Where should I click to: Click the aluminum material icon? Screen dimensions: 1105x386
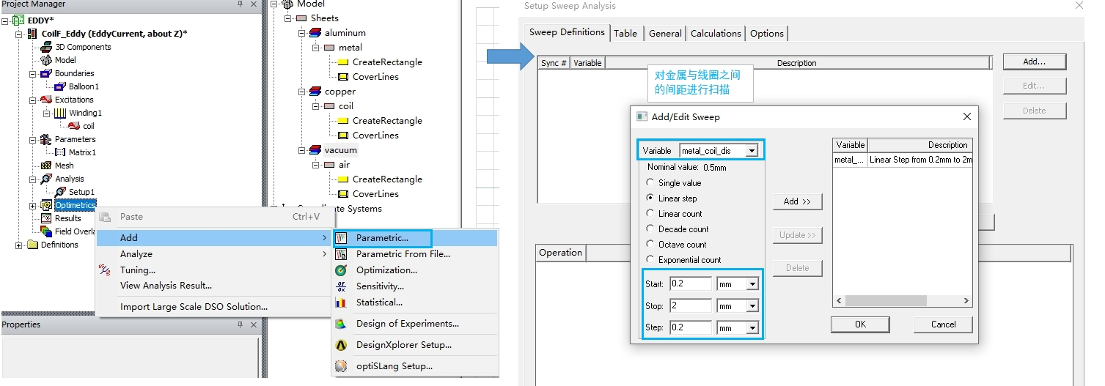[315, 33]
